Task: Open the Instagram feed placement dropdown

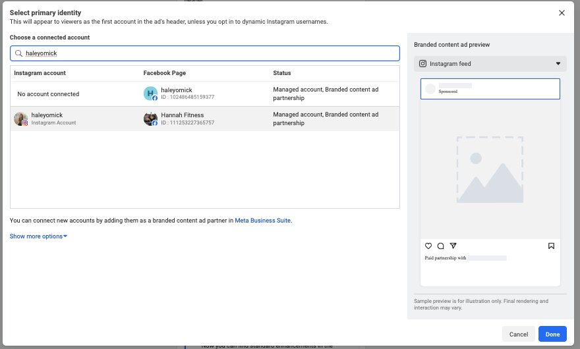Action: 558,64
